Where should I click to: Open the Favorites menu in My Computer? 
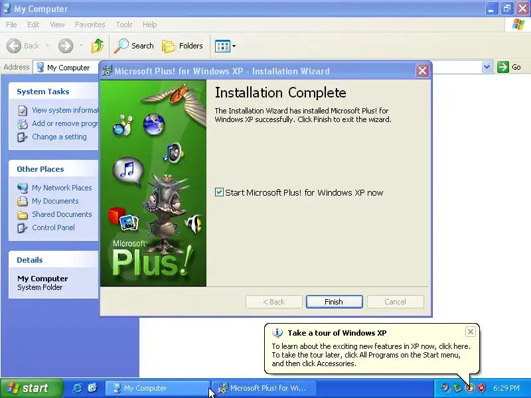[90, 25]
